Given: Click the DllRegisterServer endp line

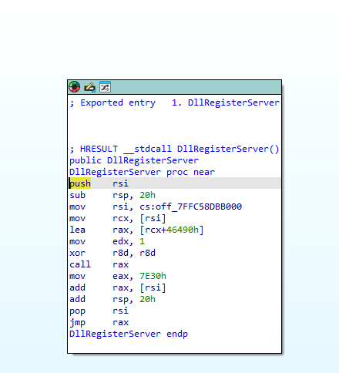Looking at the screenshot, I should (x=129, y=334).
